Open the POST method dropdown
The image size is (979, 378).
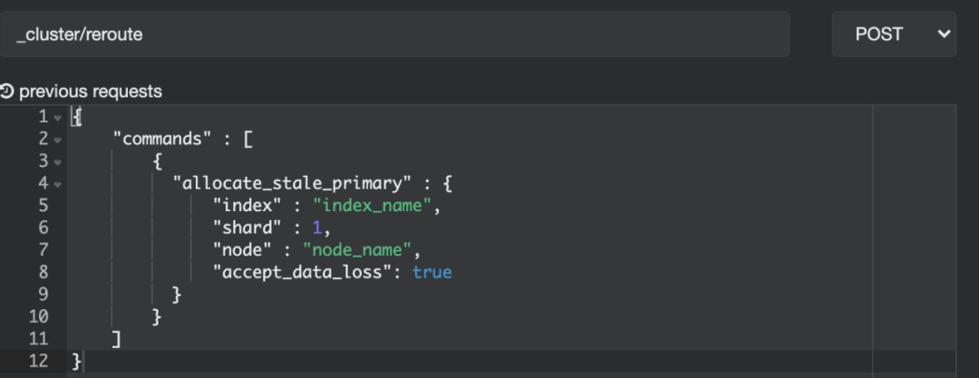coord(893,34)
